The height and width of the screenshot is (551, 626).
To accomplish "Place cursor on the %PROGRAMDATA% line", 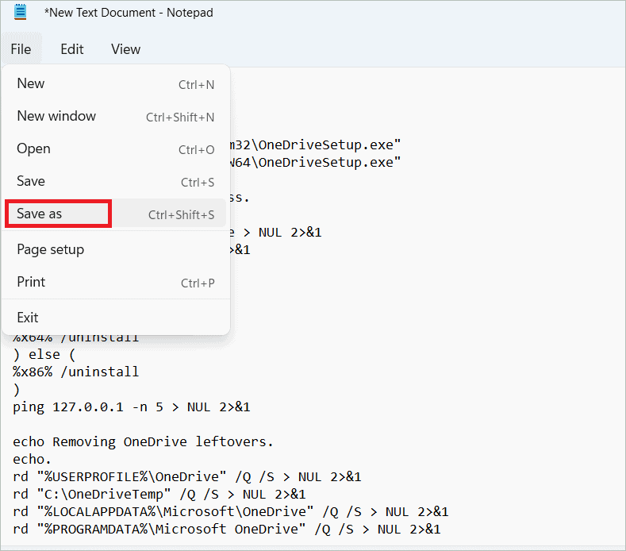I will [x=226, y=529].
